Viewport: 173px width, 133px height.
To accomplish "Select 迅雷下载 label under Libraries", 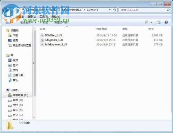I will pyautogui.click(x=18, y=75).
